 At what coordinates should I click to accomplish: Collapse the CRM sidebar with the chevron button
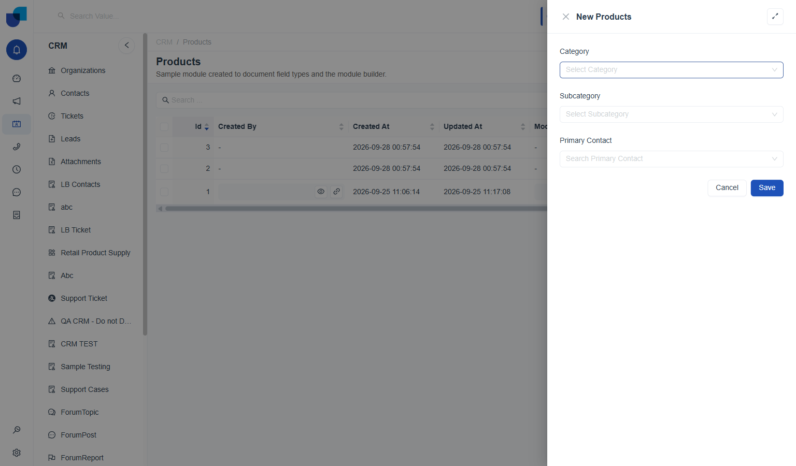click(126, 46)
